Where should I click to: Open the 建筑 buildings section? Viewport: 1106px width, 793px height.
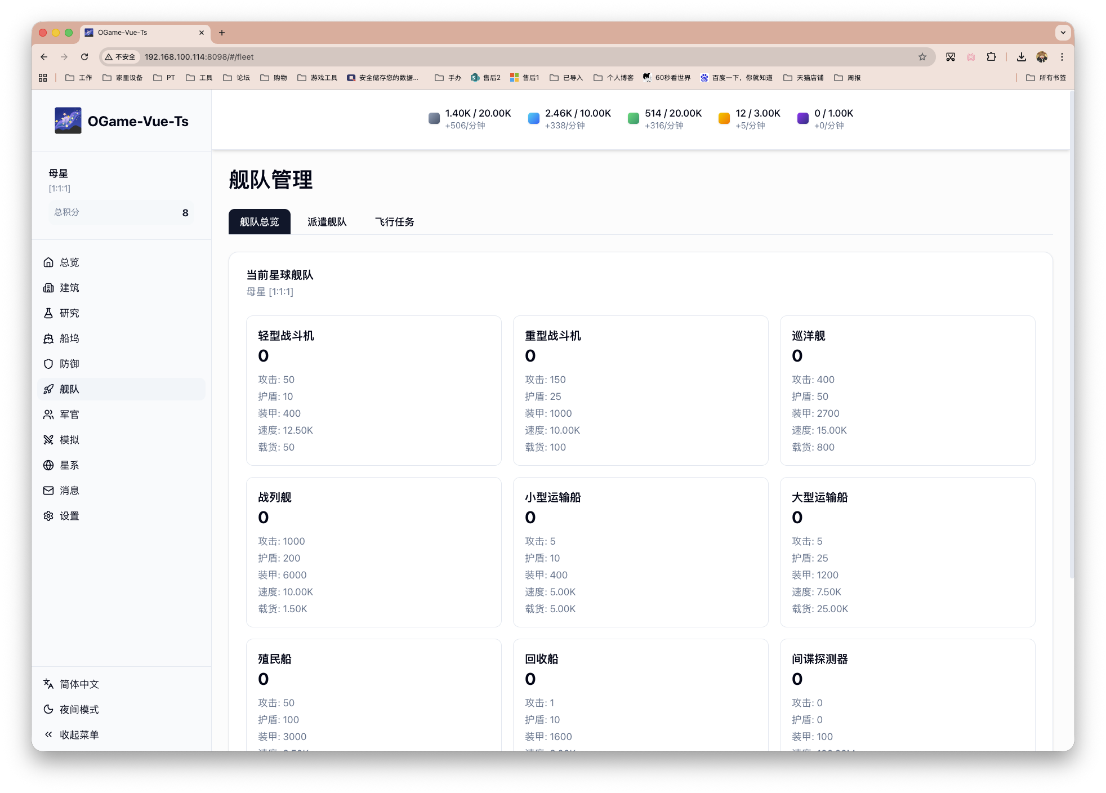(x=69, y=287)
